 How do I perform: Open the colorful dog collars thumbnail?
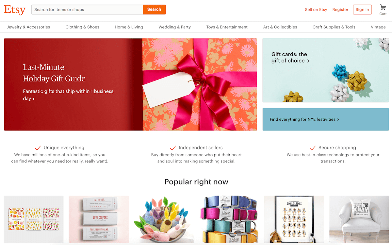pos(229,220)
